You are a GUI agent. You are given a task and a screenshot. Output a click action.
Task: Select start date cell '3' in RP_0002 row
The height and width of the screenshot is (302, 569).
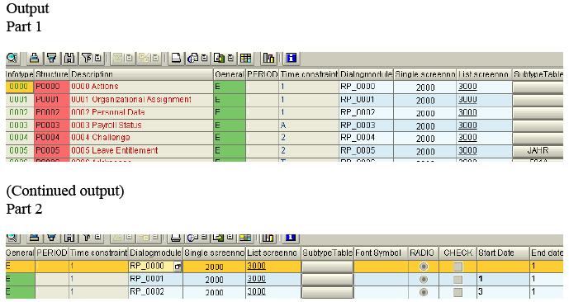[503, 291]
